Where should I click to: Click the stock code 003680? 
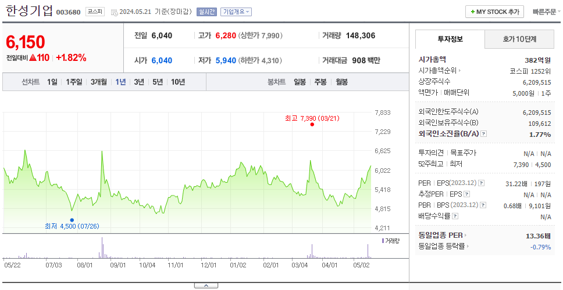[68, 13]
